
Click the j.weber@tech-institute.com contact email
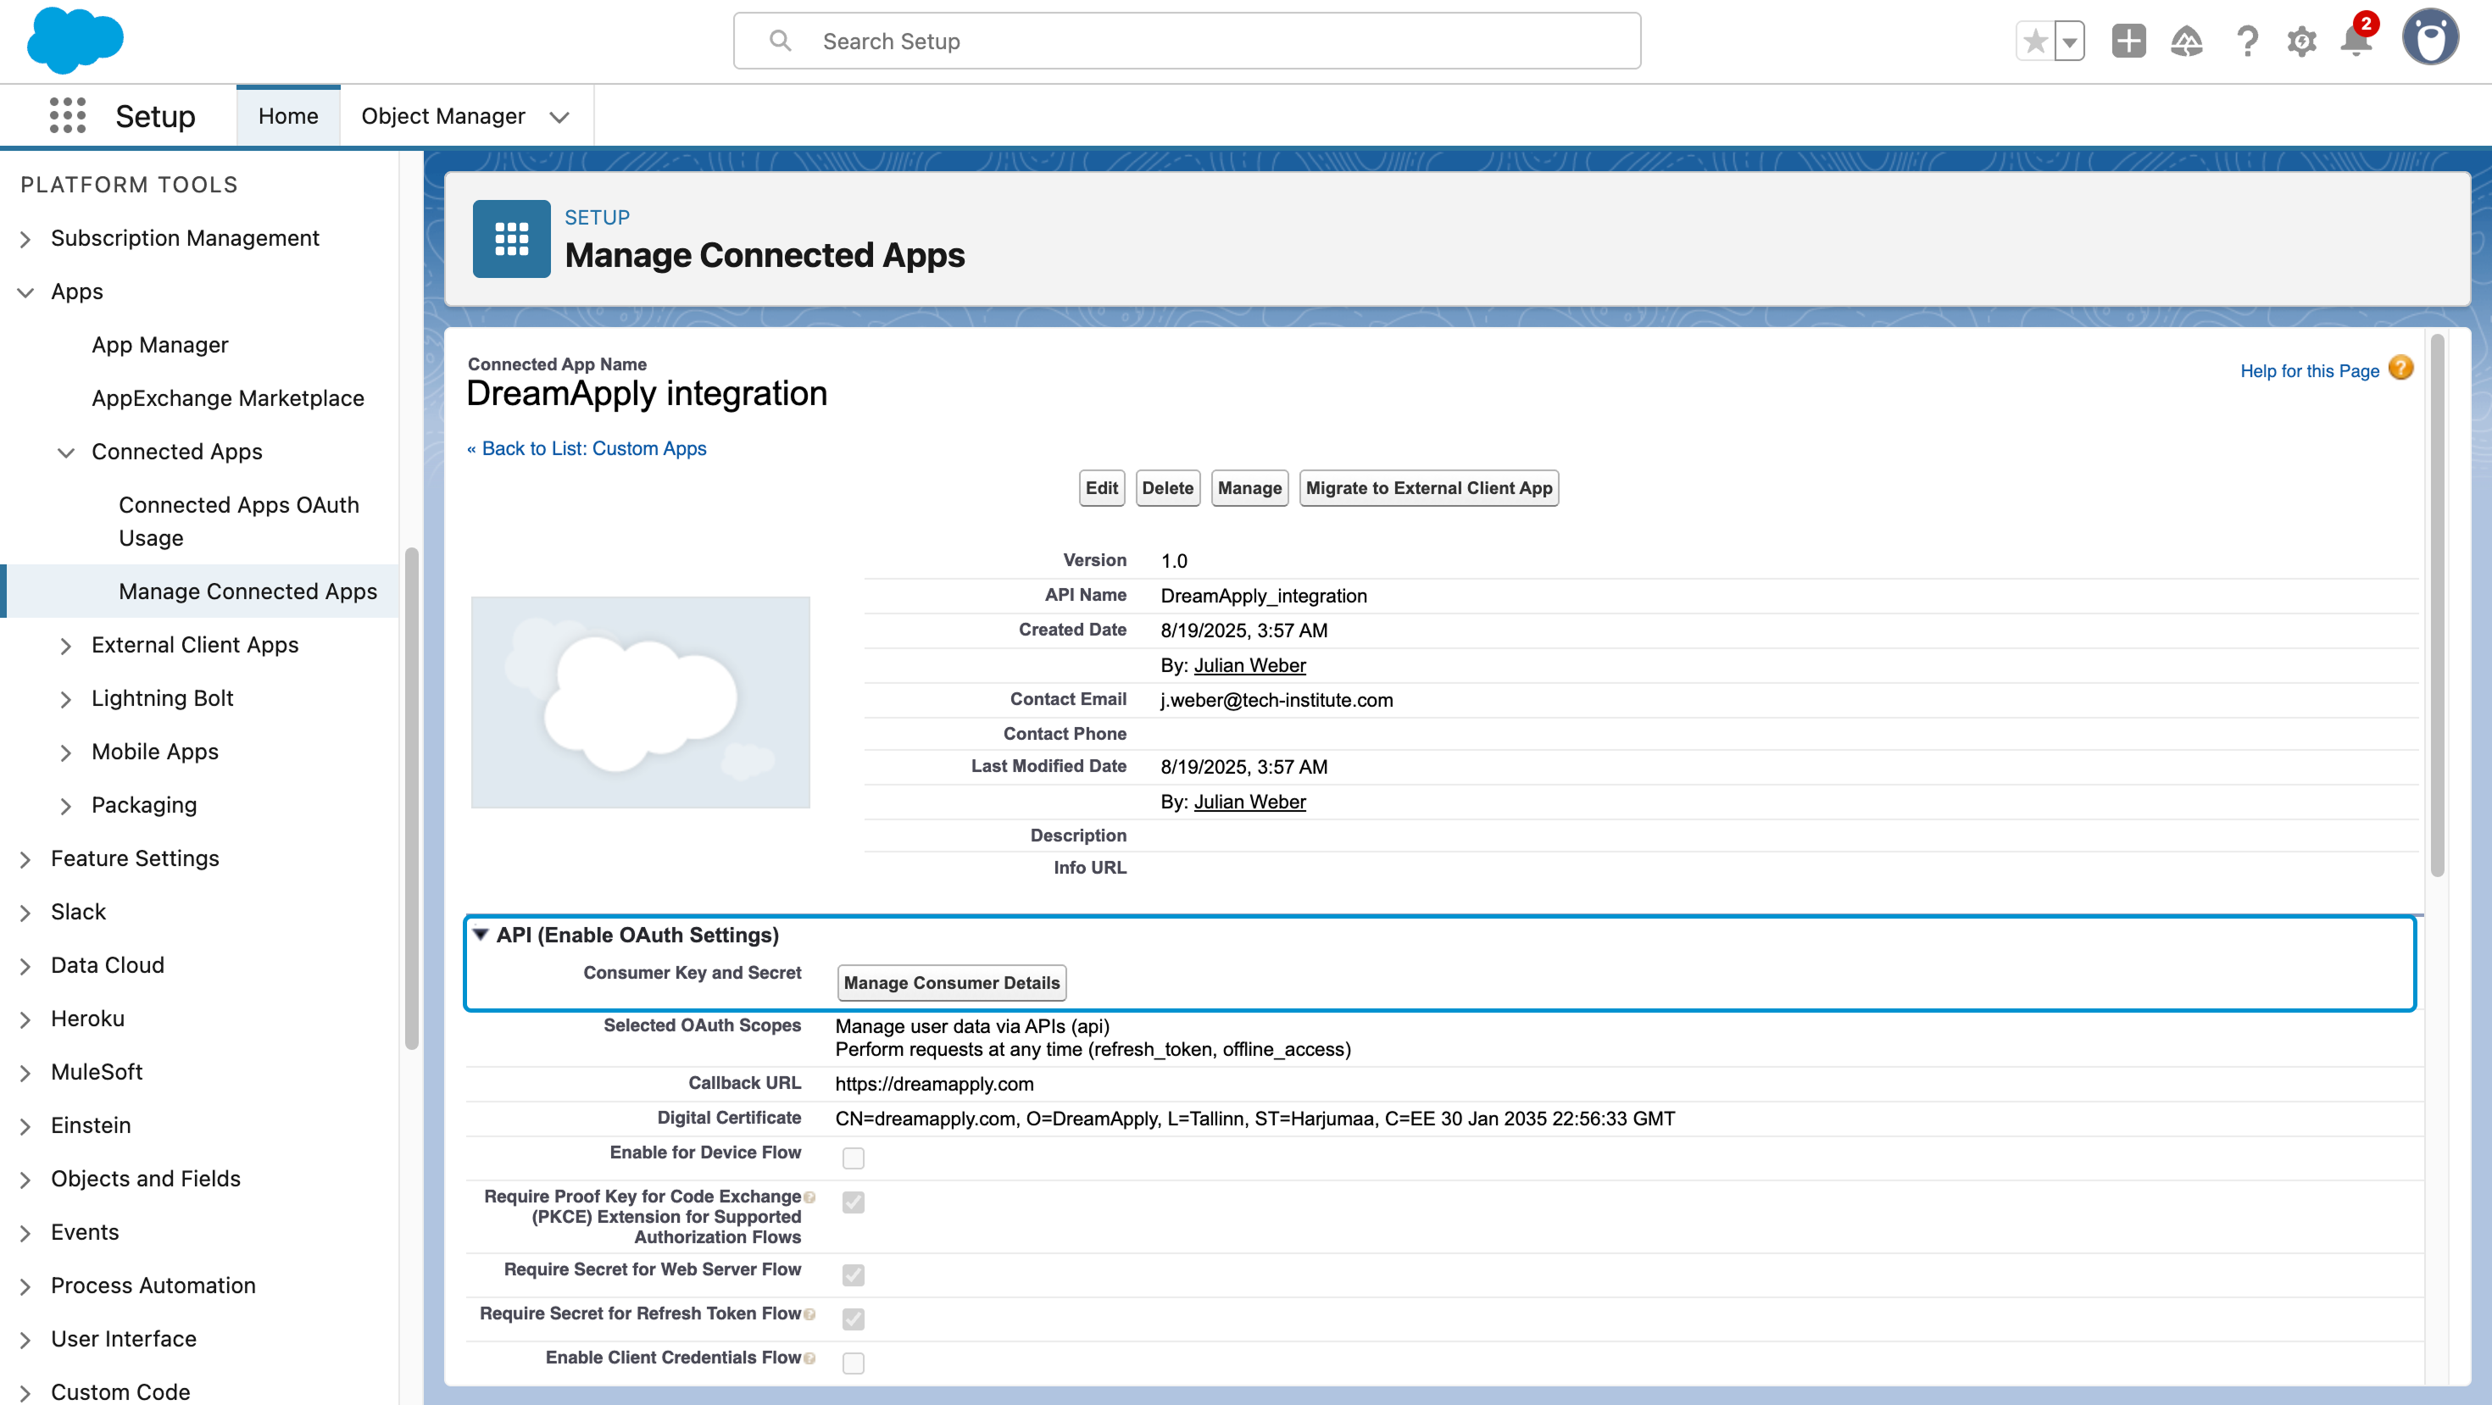point(1277,700)
